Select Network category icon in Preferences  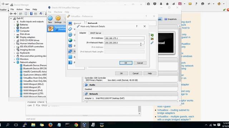[x=70, y=51]
